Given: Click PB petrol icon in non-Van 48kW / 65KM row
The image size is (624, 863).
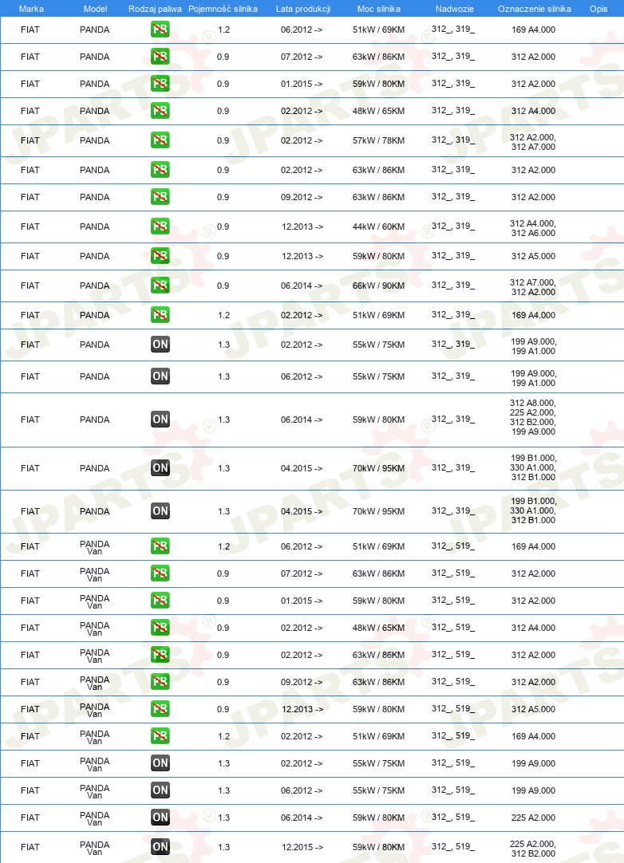Looking at the screenshot, I should tap(160, 111).
